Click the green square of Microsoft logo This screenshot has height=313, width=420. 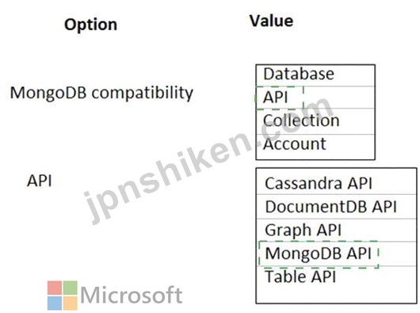(x=71, y=288)
